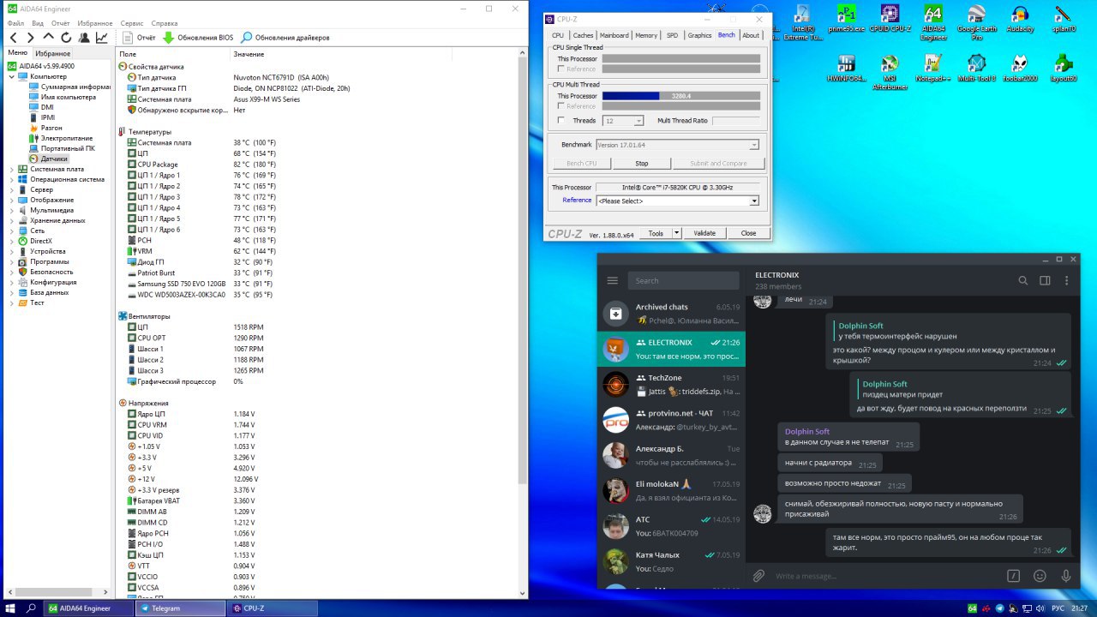This screenshot has width=1097, height=617.
Task: Open the TechZone chat in Telegram
Action: tap(671, 384)
